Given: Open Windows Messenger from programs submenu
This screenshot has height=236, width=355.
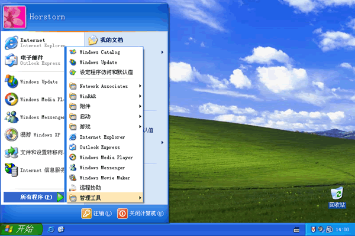Looking at the screenshot, I should 105,168.
